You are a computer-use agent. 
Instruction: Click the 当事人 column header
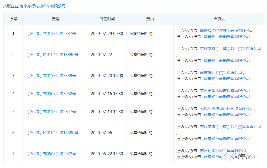click(219, 19)
